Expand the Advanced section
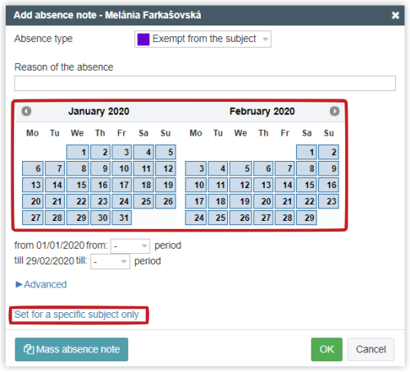Screen dimensions: 410x372 [41, 284]
